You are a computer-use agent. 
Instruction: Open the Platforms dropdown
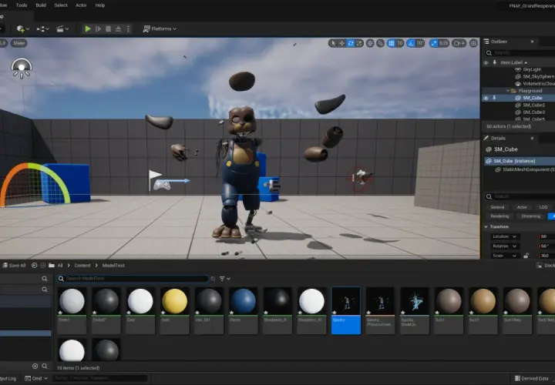pos(160,28)
